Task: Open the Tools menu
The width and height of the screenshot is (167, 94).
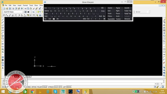Action: pos(31,5)
